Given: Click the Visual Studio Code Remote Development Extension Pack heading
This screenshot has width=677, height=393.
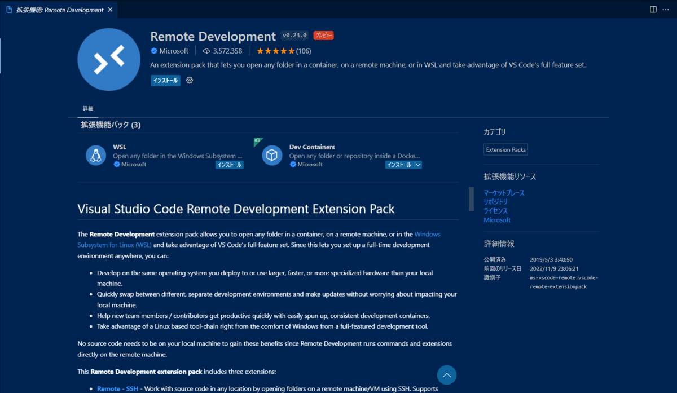Looking at the screenshot, I should point(236,209).
